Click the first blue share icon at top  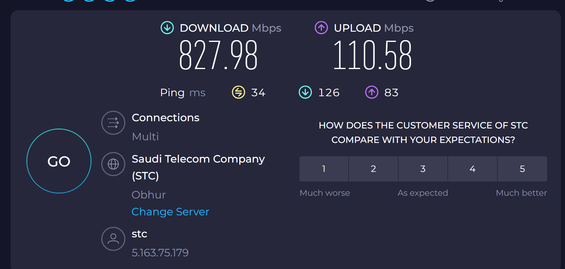click(68, 1)
